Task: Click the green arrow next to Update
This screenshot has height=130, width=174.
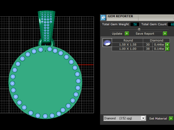Action: pyautogui.click(x=127, y=34)
